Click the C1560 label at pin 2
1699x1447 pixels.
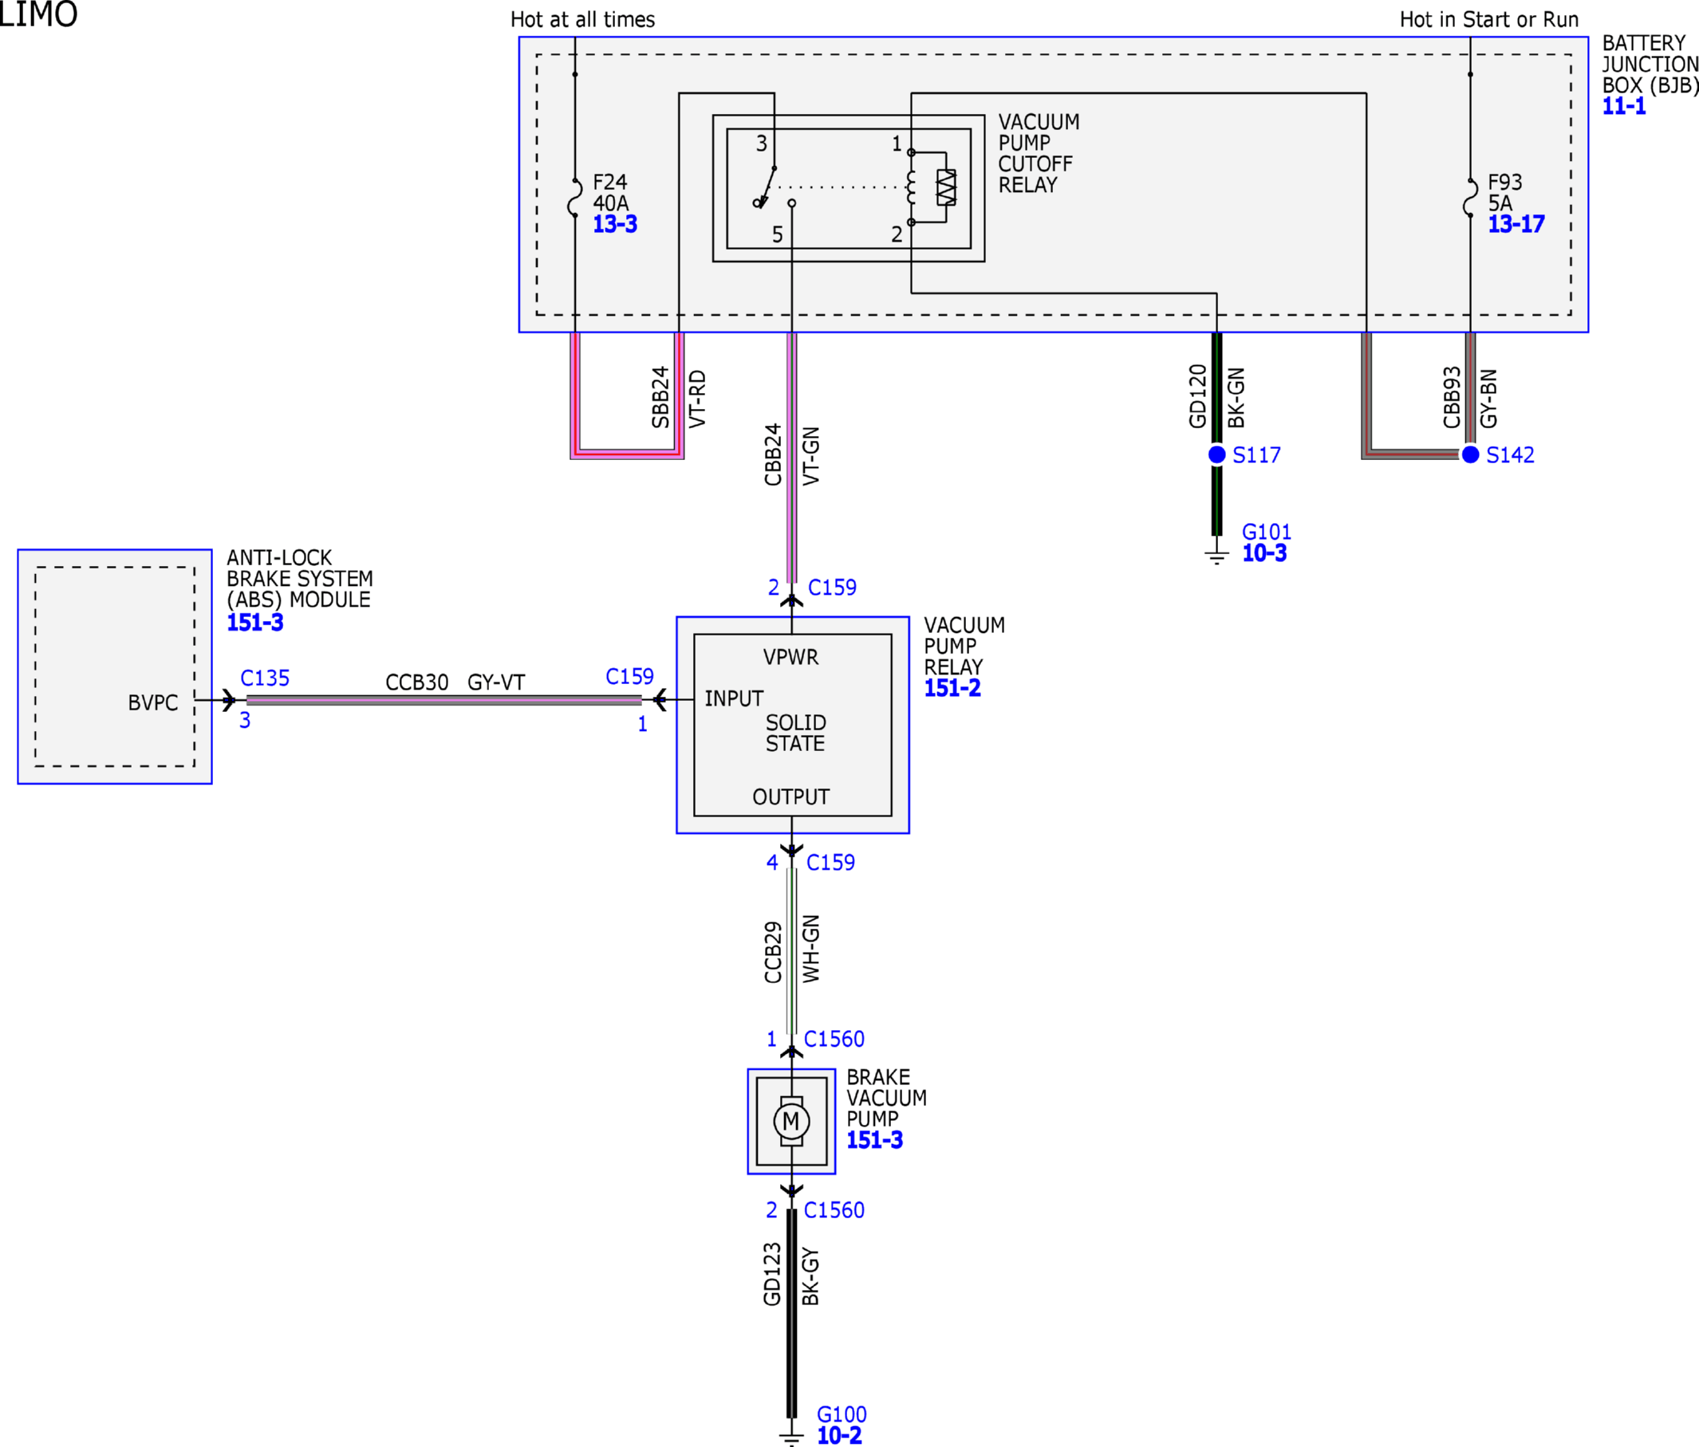pyautogui.click(x=834, y=1210)
